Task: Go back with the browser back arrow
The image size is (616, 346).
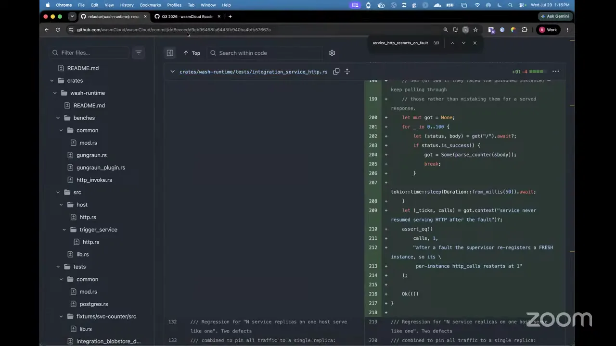Action: (x=47, y=30)
